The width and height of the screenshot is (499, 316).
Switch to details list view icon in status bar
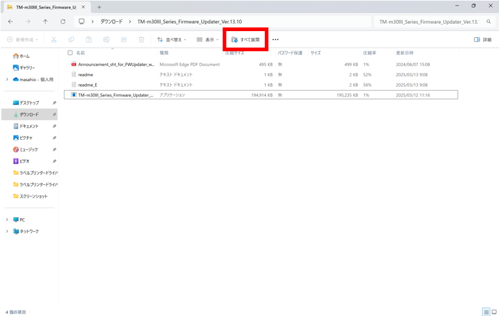click(486, 312)
